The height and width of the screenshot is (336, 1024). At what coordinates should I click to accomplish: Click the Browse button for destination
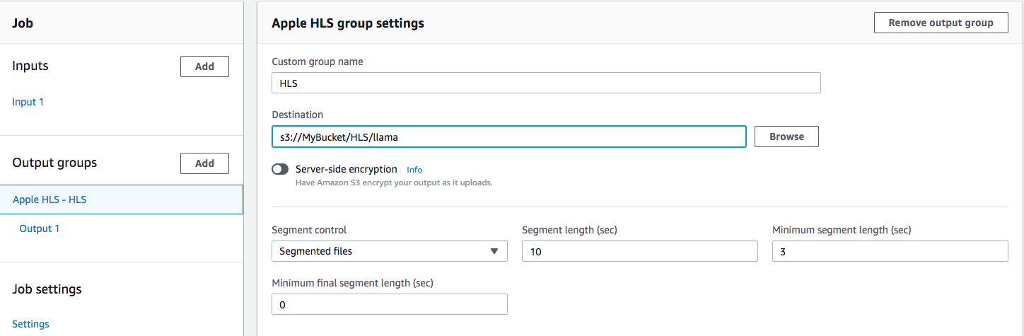[x=786, y=137]
